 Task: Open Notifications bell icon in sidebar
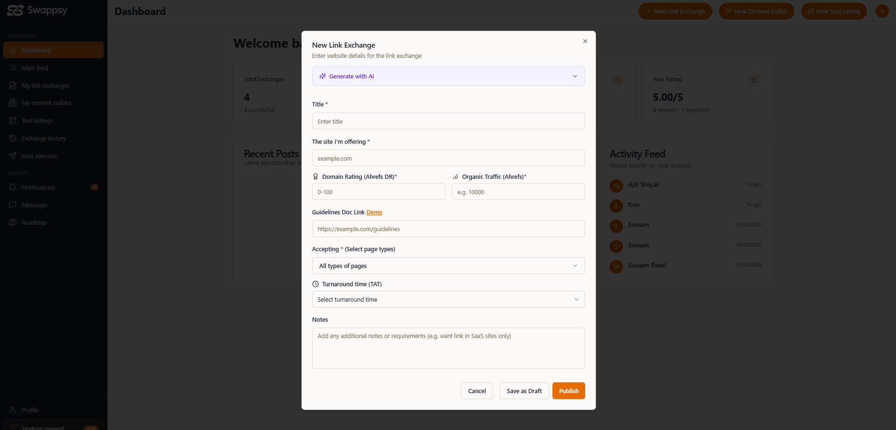(13, 187)
